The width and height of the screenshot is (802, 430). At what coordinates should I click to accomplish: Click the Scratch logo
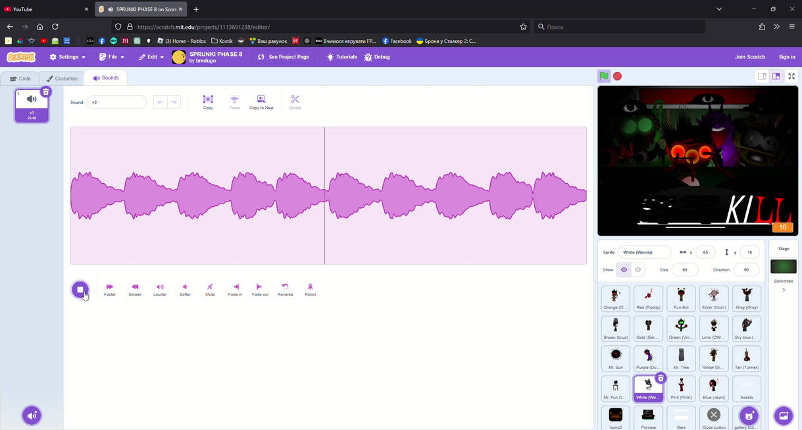[x=21, y=57]
